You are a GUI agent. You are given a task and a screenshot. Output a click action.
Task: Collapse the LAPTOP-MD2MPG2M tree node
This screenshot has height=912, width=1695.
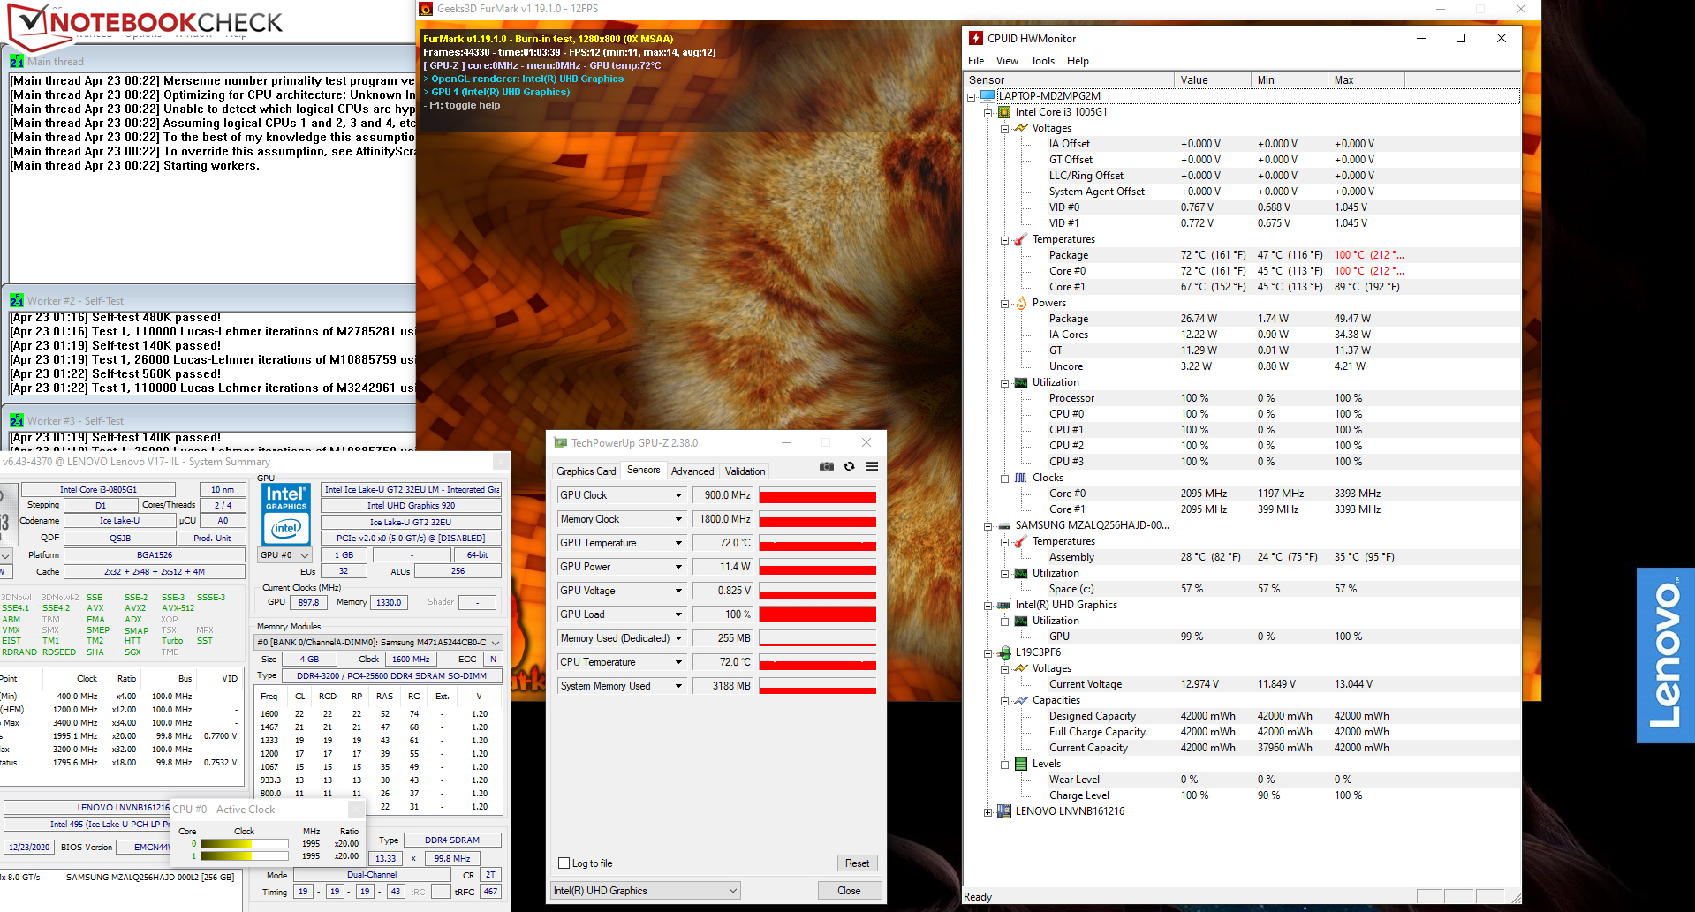pos(971,96)
